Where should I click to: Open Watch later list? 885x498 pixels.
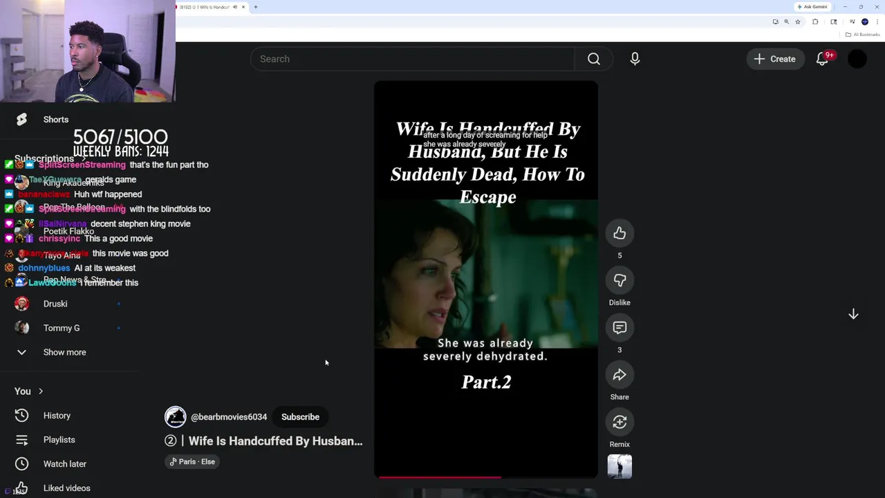(64, 464)
